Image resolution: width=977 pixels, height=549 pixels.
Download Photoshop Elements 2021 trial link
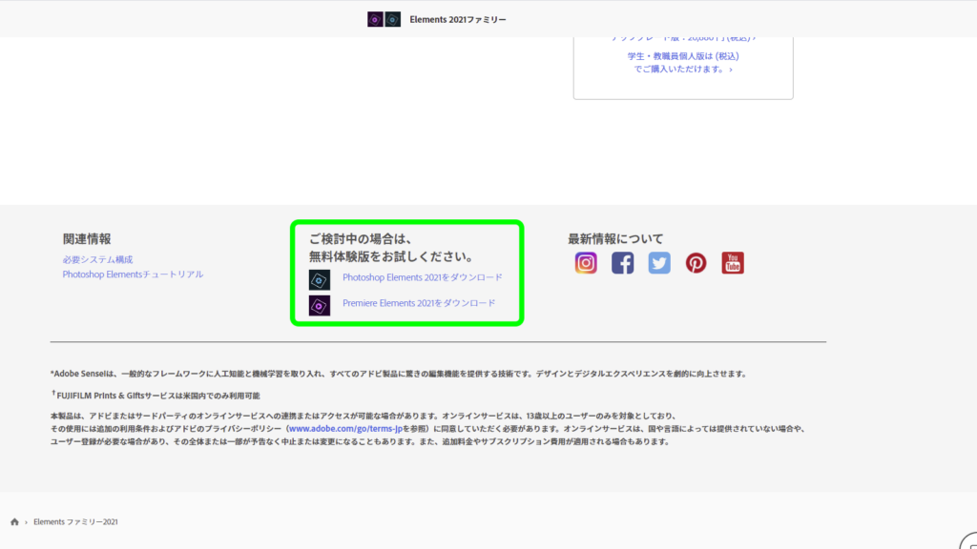[x=423, y=277]
